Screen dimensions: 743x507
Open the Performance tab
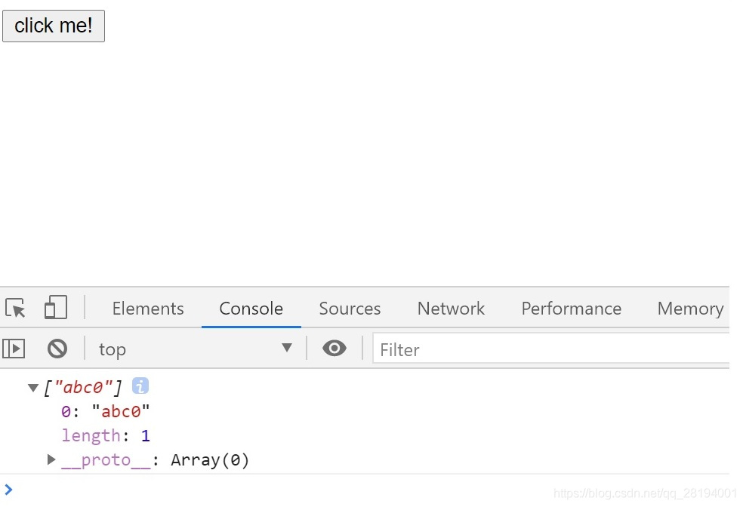[571, 309]
